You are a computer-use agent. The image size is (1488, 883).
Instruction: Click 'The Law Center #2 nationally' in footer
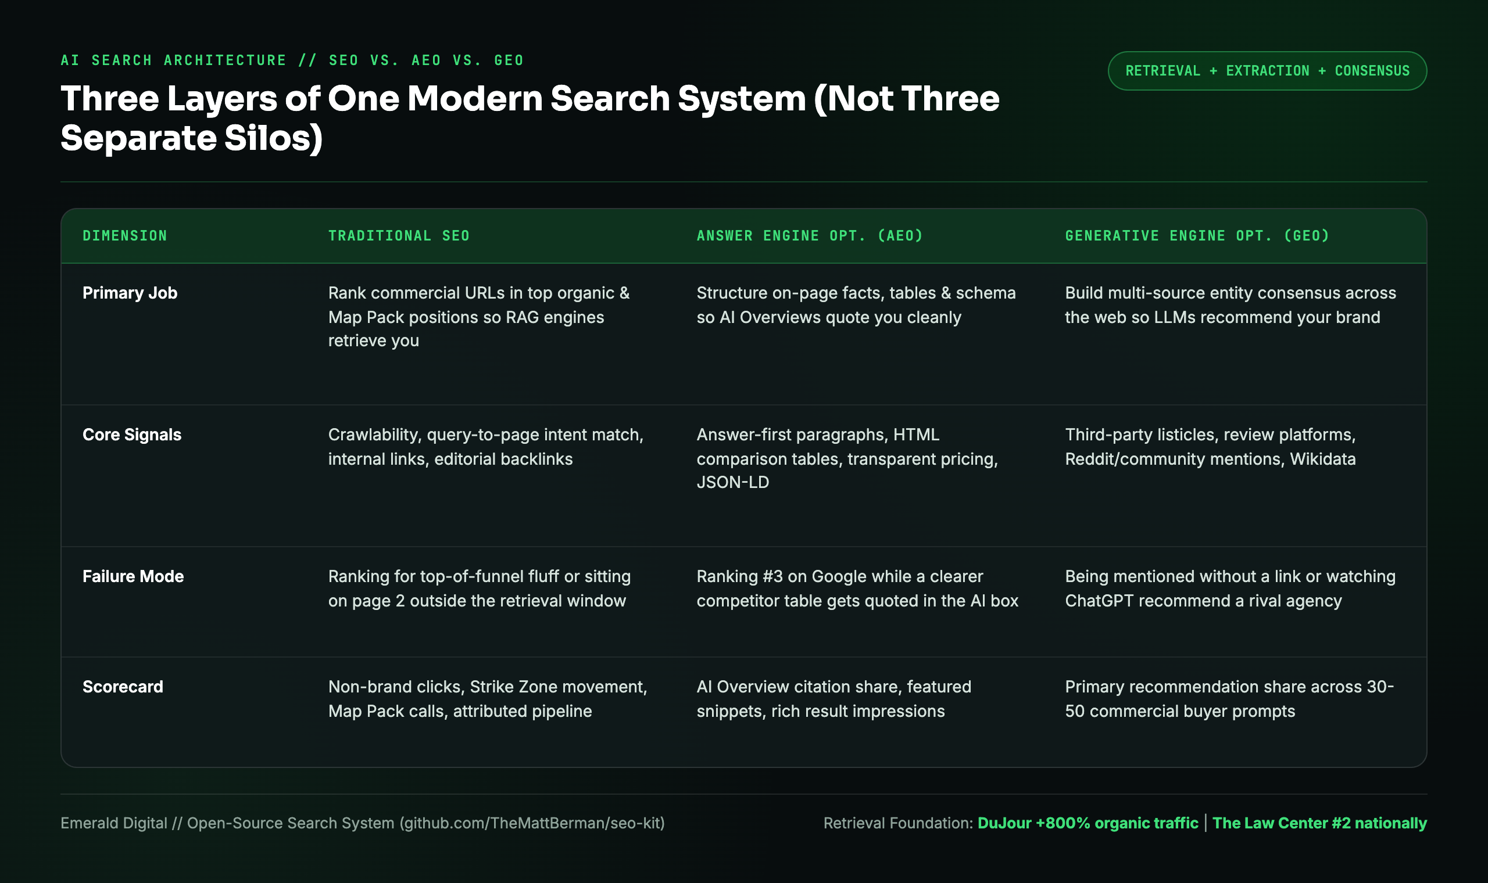coord(1319,823)
